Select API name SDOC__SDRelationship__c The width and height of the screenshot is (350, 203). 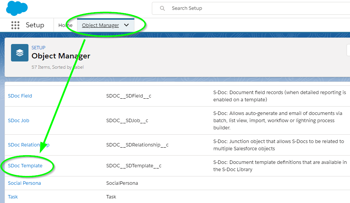[x=137, y=145]
